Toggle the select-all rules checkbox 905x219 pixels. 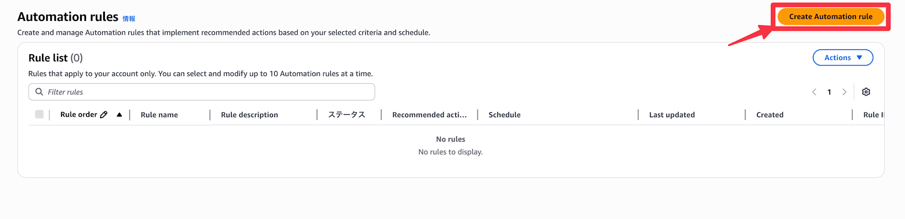point(39,114)
